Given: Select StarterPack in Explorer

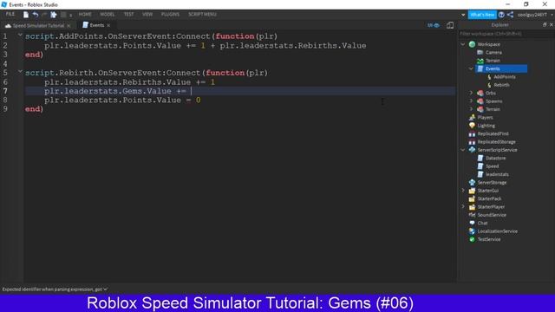Looking at the screenshot, I should [x=489, y=198].
